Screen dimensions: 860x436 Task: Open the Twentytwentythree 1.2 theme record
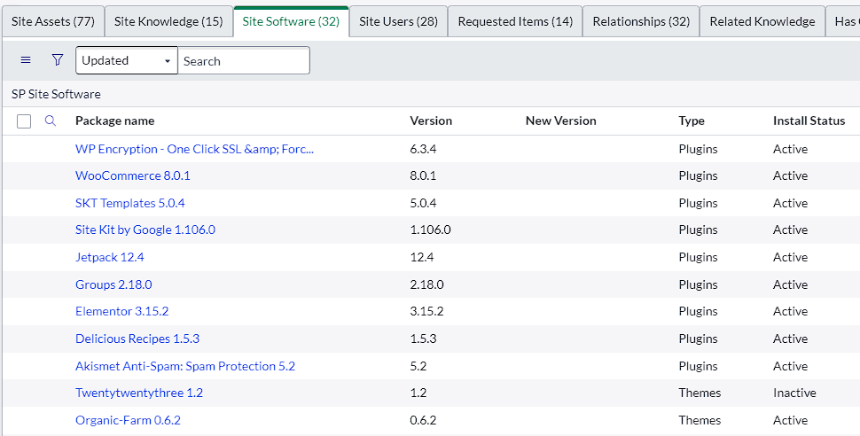pyautogui.click(x=139, y=393)
